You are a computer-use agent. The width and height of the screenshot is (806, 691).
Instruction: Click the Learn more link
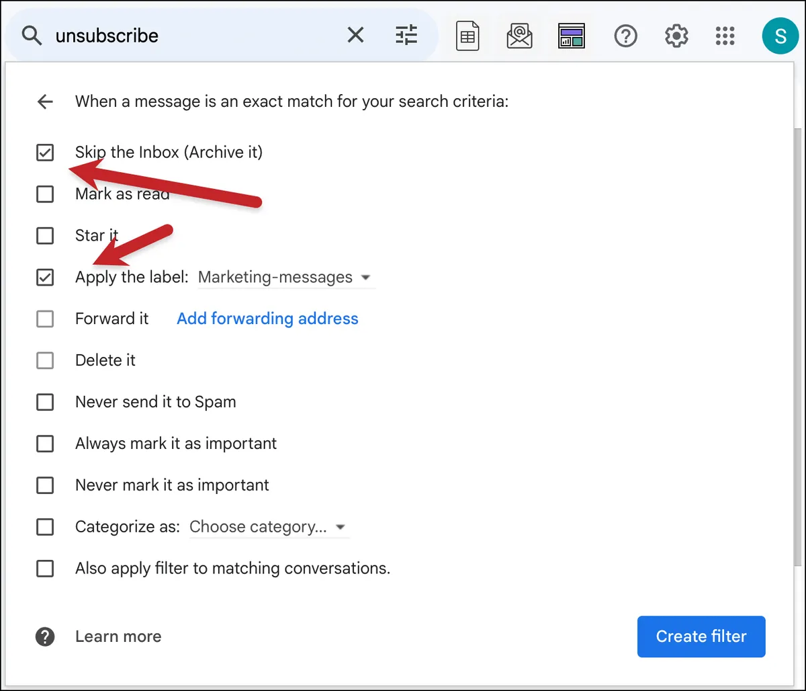[118, 637]
